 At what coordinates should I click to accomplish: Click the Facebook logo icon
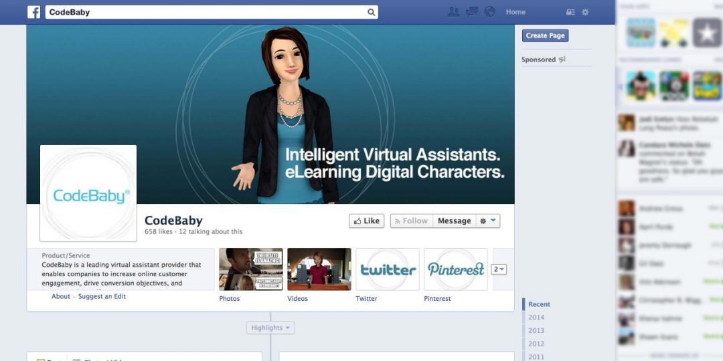(x=33, y=12)
